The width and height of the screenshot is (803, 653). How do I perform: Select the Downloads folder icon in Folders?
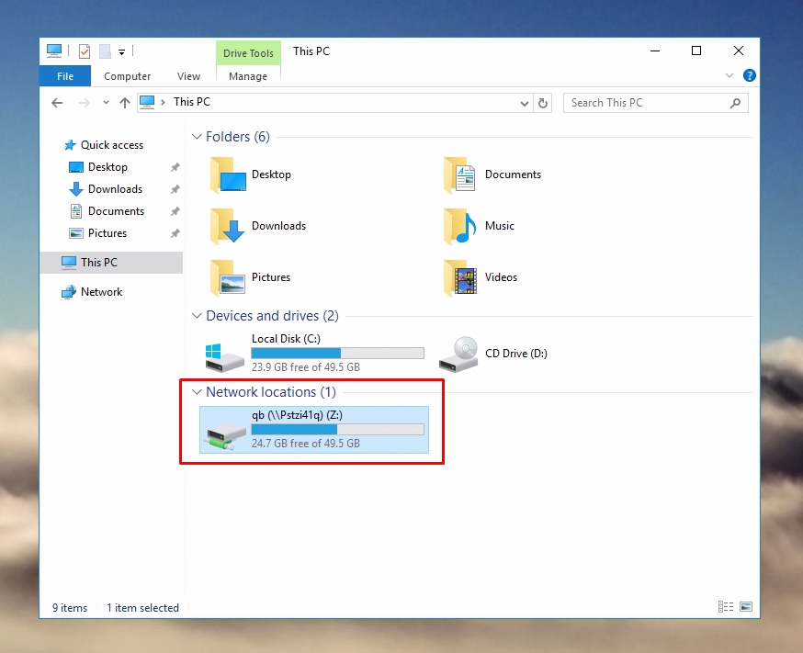tap(228, 226)
